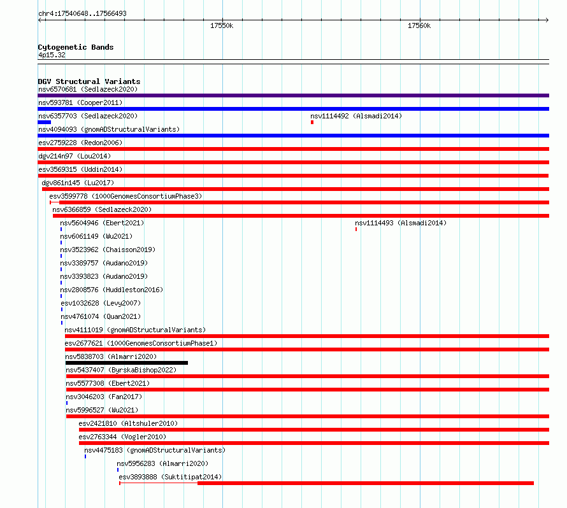567x508 pixels.
Task: Select the nsv6570681 (Sedlazeck2020) variant label
Action: (x=88, y=89)
